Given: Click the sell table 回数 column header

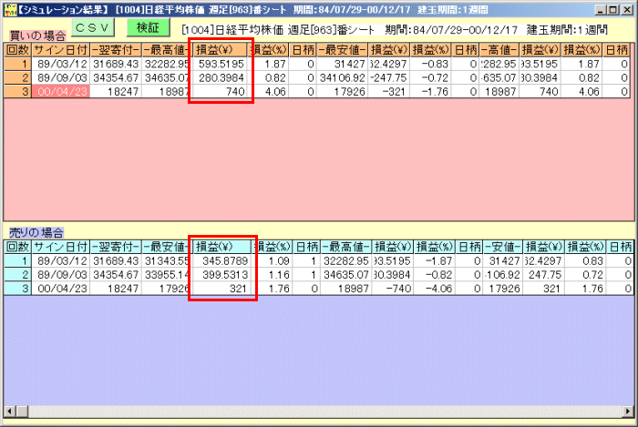Looking at the screenshot, I should click(18, 247).
